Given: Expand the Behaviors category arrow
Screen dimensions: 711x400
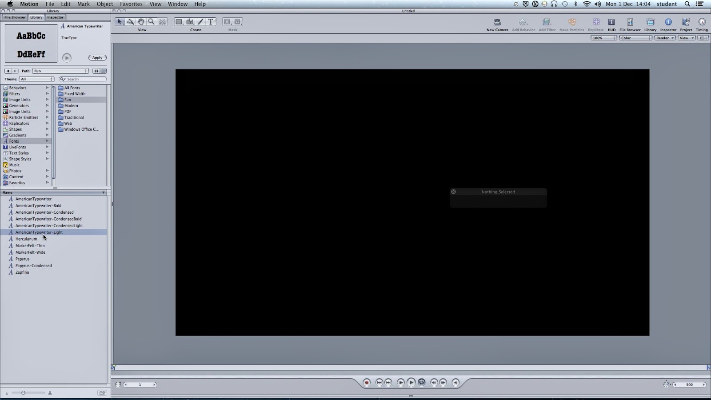Looking at the screenshot, I should click(x=47, y=88).
